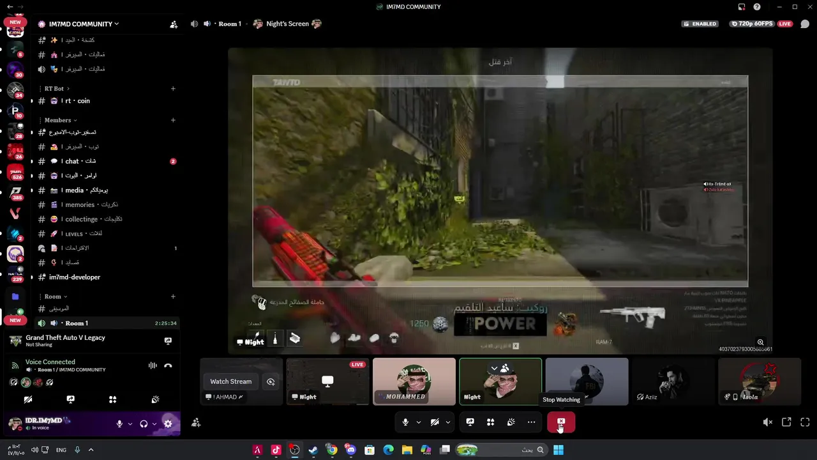
Task: Invite people icon in the server header
Action: click(174, 24)
